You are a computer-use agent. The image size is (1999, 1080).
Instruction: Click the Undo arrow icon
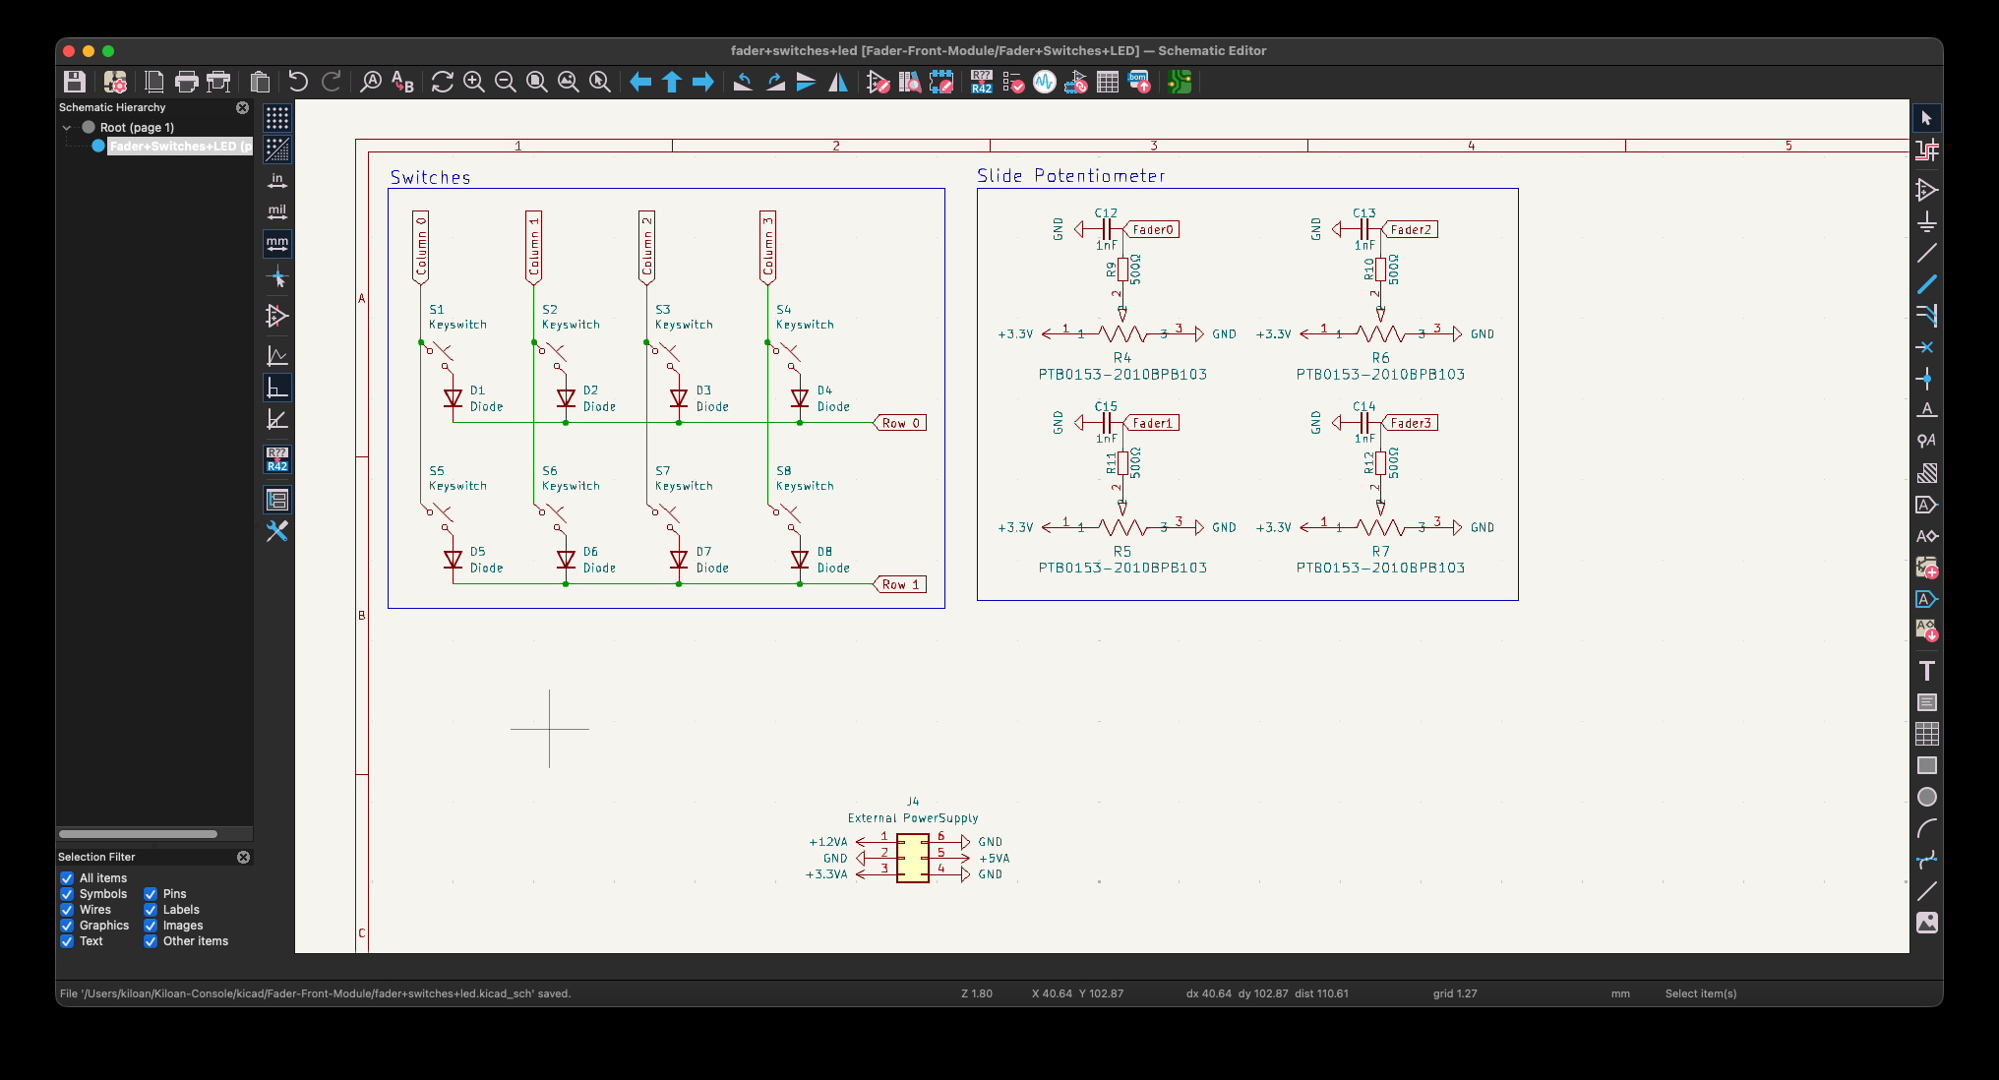[x=298, y=82]
